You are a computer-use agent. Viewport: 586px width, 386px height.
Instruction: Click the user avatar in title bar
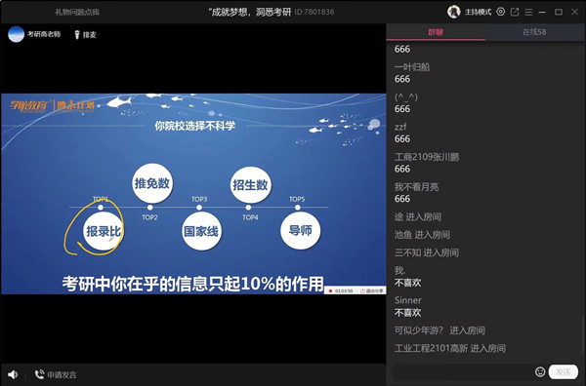pyautogui.click(x=454, y=12)
